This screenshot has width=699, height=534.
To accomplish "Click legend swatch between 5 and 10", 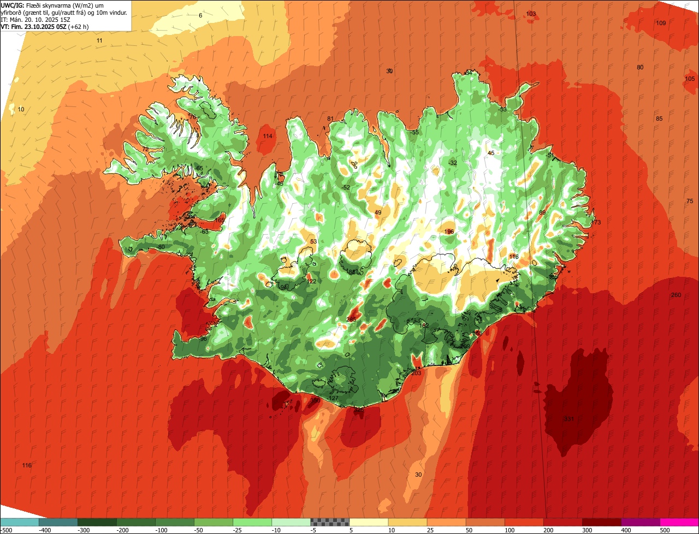I will (x=369, y=522).
